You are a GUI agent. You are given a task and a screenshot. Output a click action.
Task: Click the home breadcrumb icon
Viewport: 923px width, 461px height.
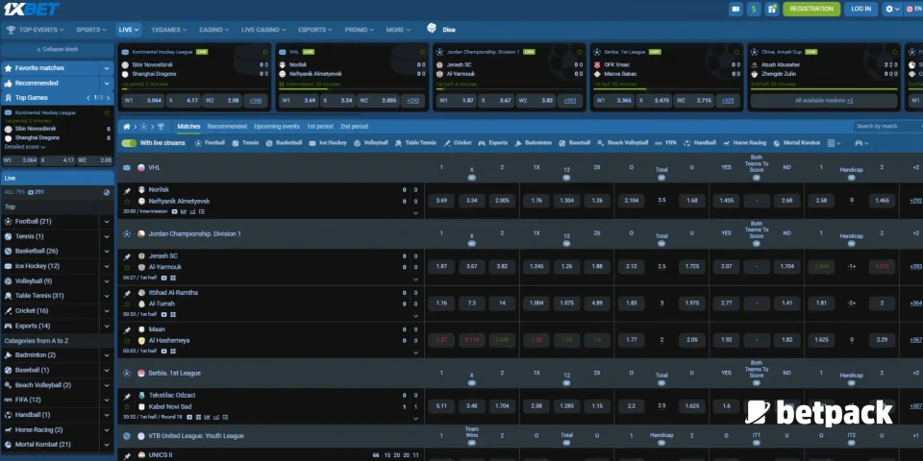point(126,126)
